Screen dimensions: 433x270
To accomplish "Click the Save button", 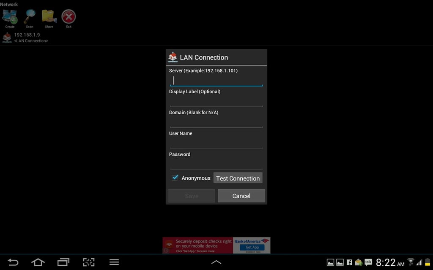I will pyautogui.click(x=192, y=196).
